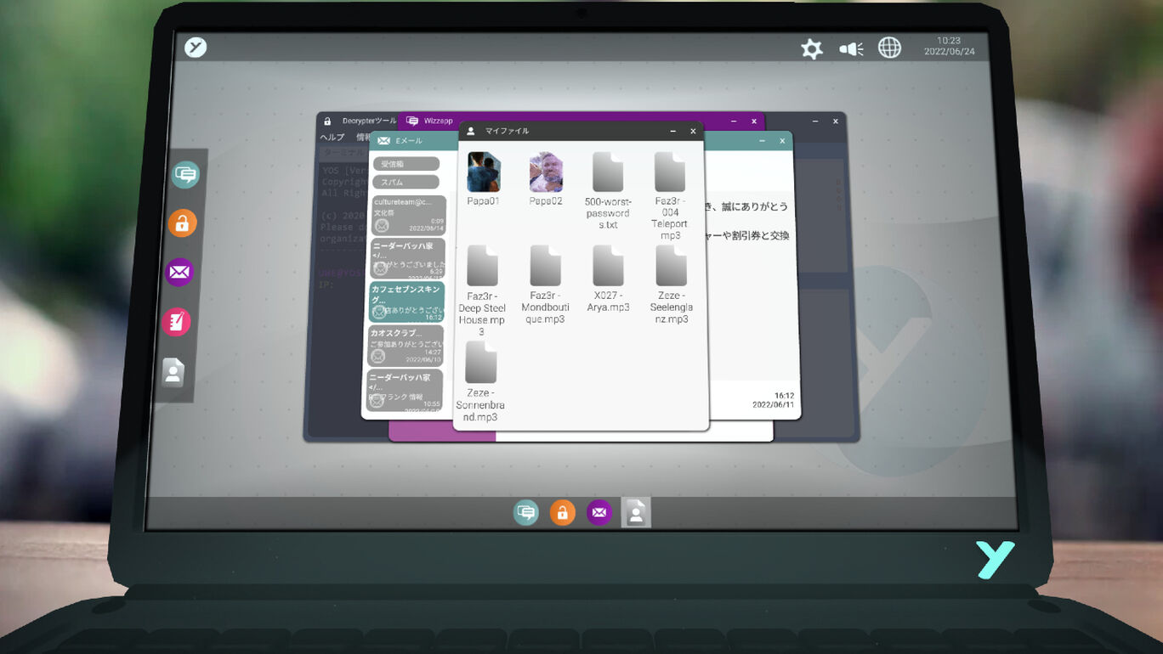The height and width of the screenshot is (654, 1163).
Task: Open the email from cultureteam@c...
Action: (x=408, y=216)
